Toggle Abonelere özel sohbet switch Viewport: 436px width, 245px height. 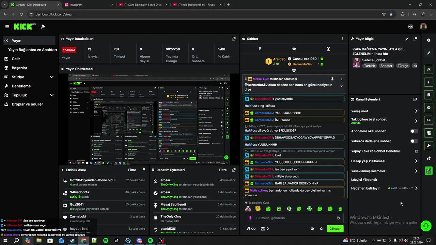414,131
